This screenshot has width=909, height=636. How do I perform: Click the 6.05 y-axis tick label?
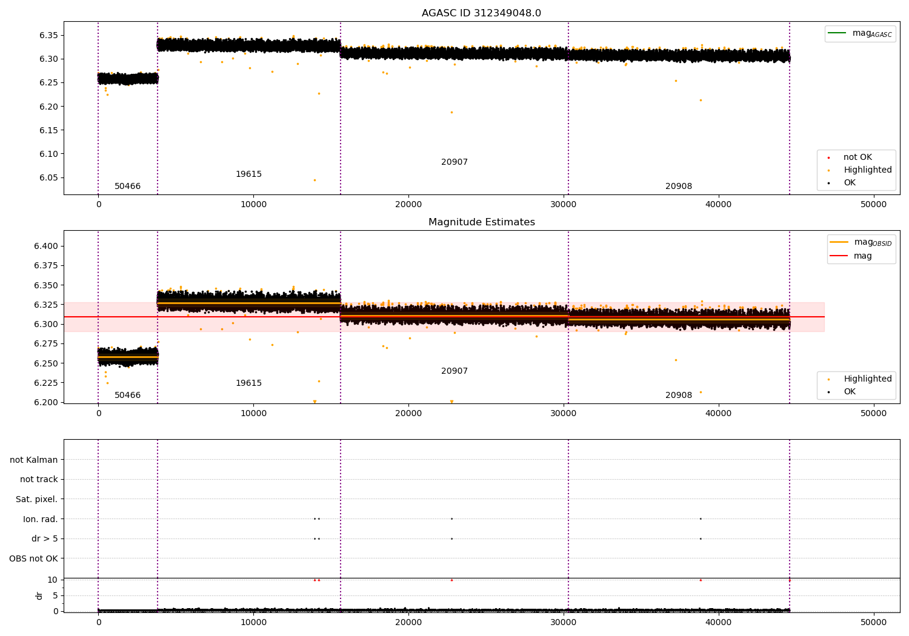click(x=48, y=178)
